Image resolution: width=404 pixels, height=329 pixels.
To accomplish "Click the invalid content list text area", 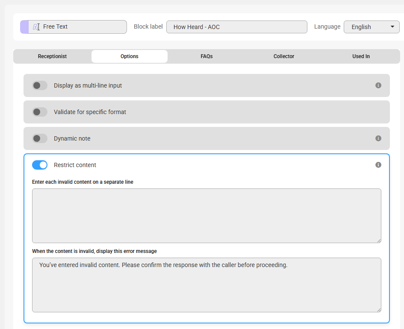I will [206, 216].
